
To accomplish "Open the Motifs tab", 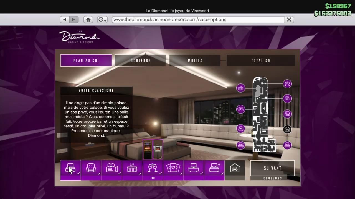I will pos(195,61).
